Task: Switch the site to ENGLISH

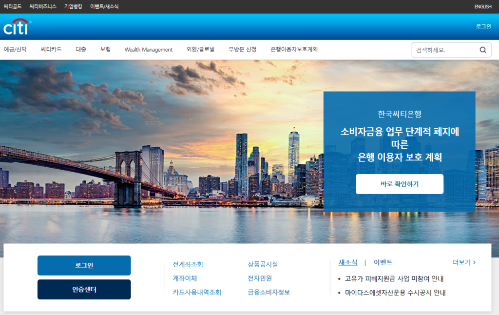Action: [483, 7]
